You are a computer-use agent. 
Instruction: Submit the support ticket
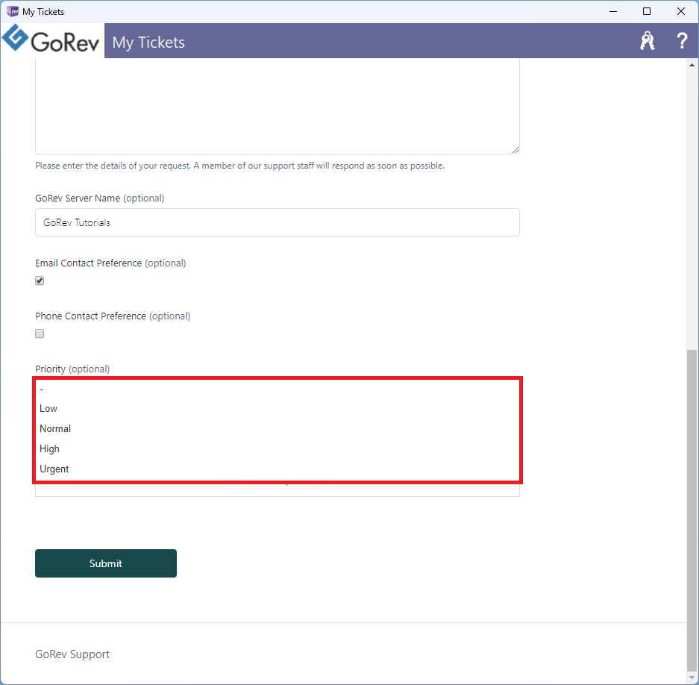click(106, 563)
